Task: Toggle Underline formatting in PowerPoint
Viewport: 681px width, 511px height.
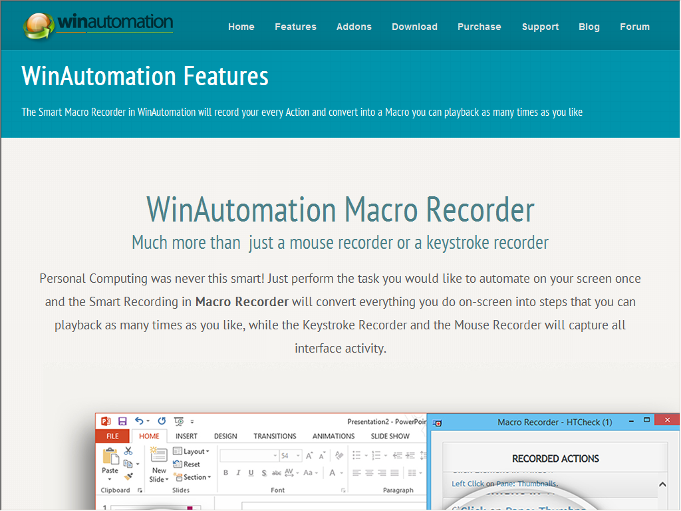Action: tap(251, 473)
